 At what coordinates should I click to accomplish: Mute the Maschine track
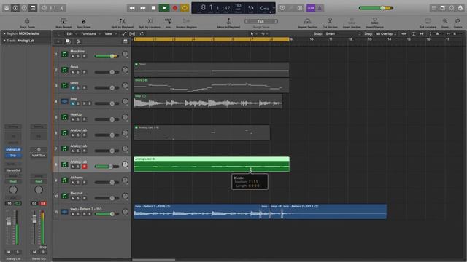tap(73, 56)
